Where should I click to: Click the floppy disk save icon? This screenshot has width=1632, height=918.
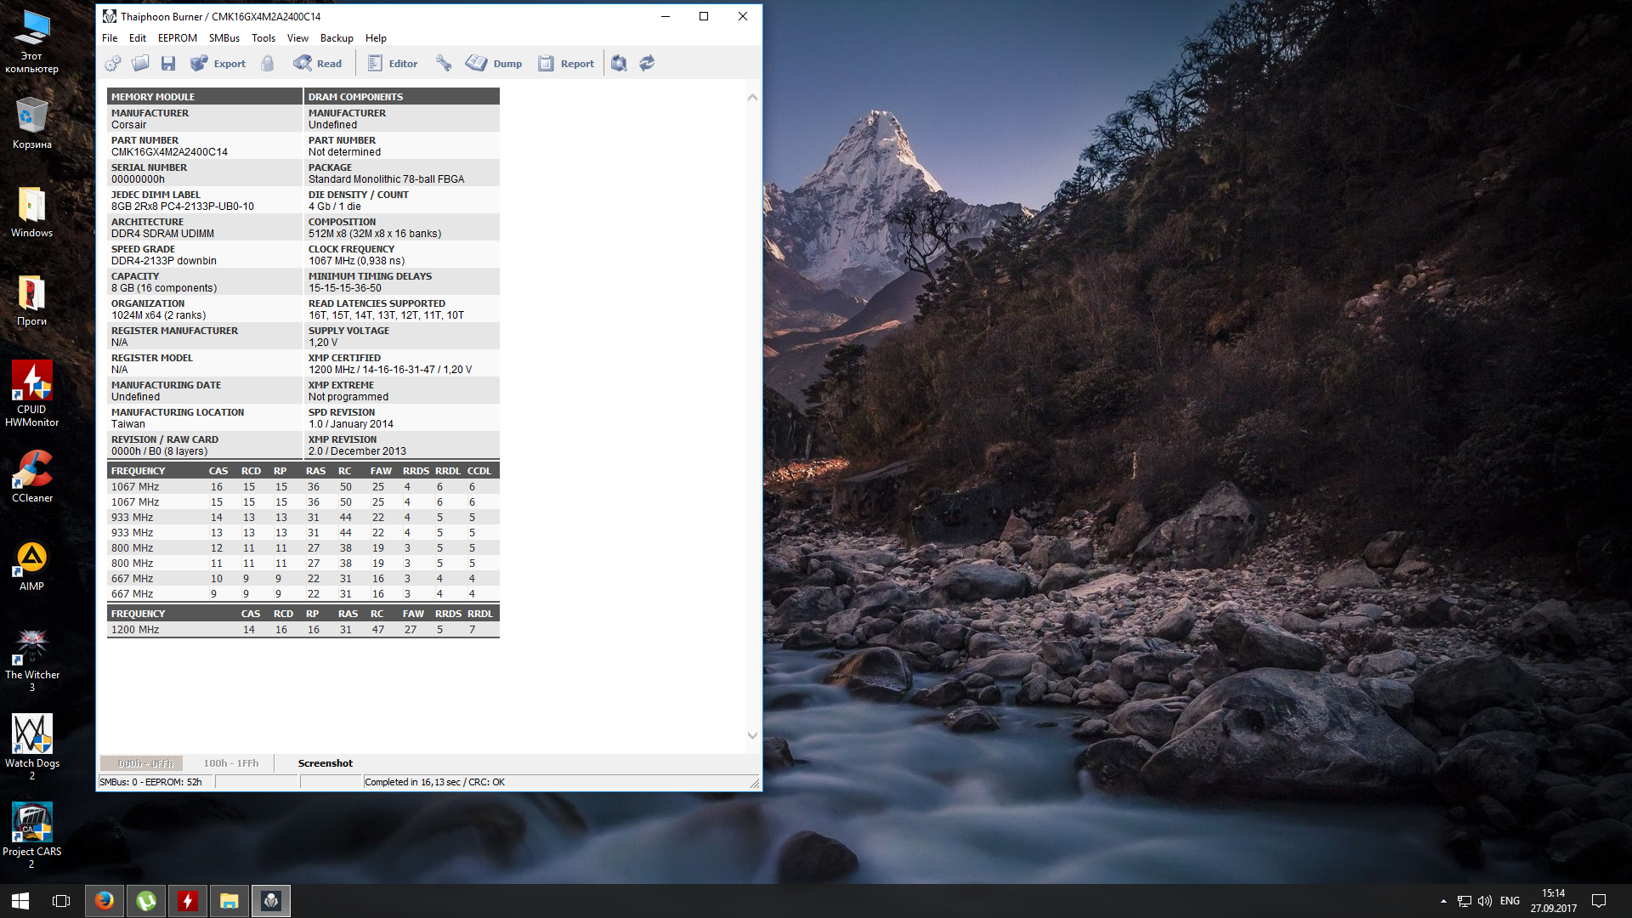point(168,64)
